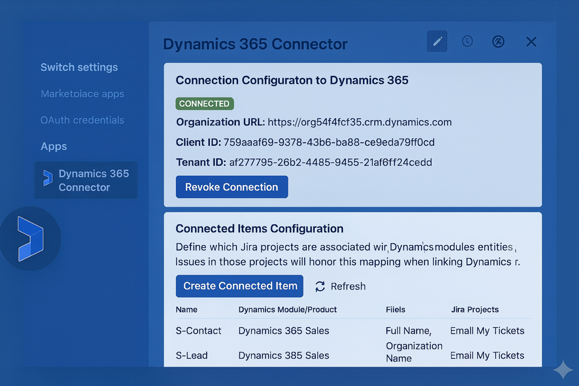The width and height of the screenshot is (579, 386).
Task: Click the pencil edit icon in the header
Action: (x=437, y=41)
